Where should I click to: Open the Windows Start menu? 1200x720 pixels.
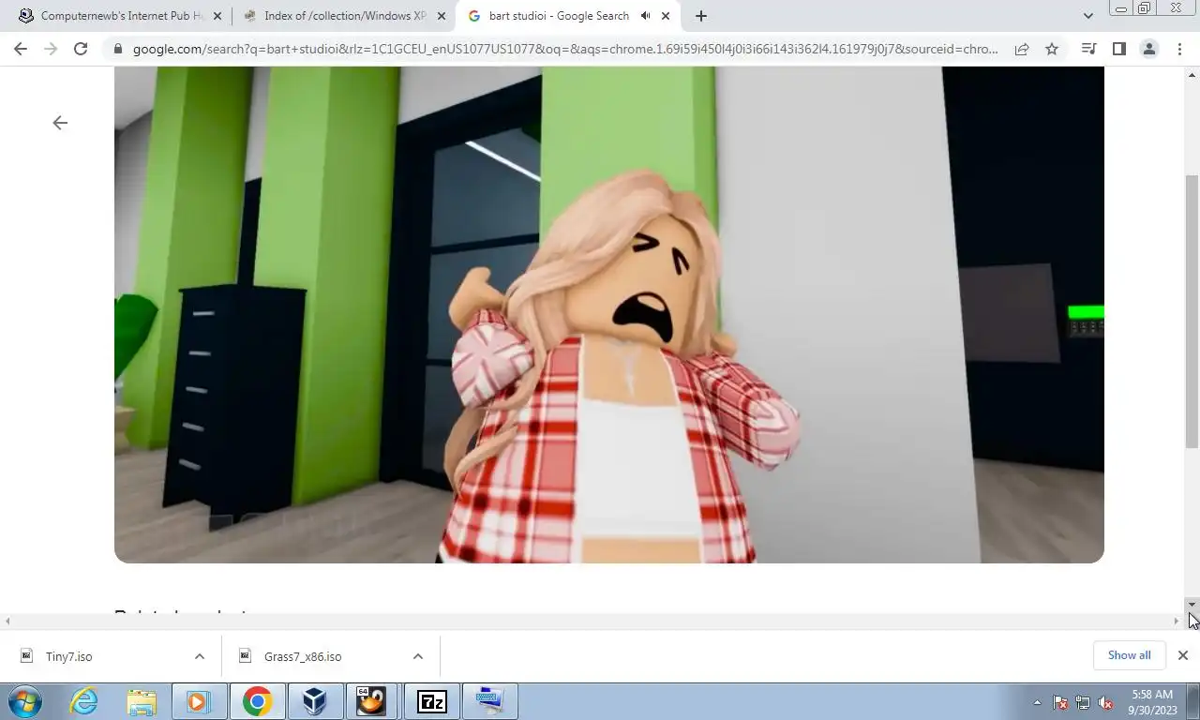tap(24, 701)
